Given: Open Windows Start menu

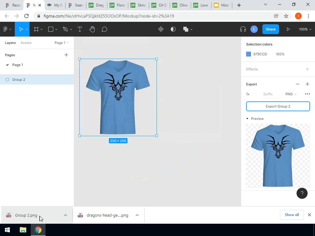Looking at the screenshot, I should 7,230.
